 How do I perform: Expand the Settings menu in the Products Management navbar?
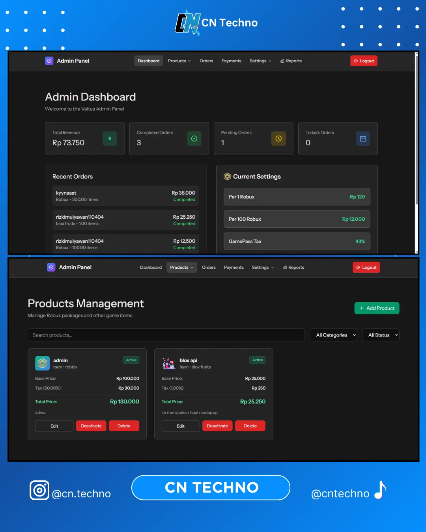pyautogui.click(x=263, y=268)
